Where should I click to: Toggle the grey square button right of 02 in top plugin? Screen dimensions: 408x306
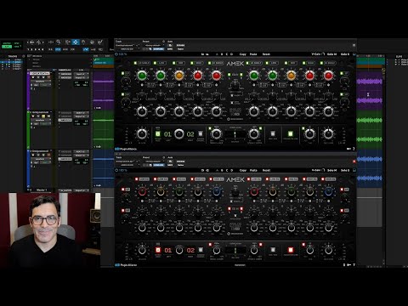tap(201, 133)
